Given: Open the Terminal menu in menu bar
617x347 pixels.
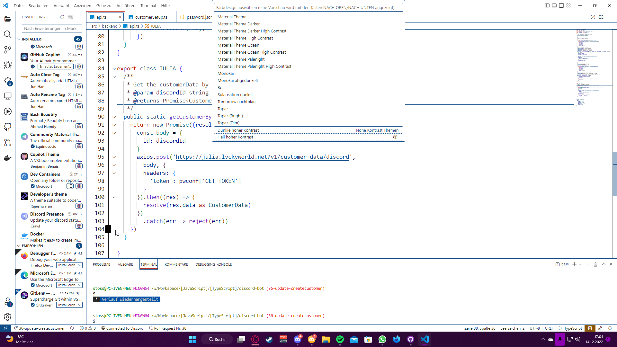Looking at the screenshot, I should pyautogui.click(x=148, y=5).
